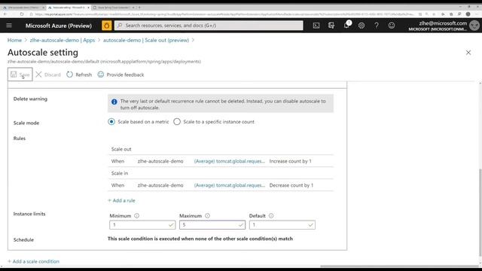Viewport: 482px width, 271px height.
Task: Switch to the first browser tab
Action: (23, 7)
